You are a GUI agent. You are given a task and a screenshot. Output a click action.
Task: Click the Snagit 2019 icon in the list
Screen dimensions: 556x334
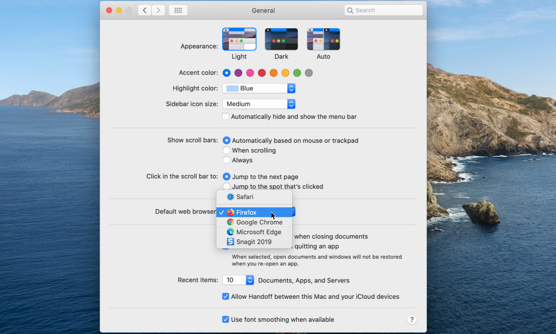click(231, 242)
